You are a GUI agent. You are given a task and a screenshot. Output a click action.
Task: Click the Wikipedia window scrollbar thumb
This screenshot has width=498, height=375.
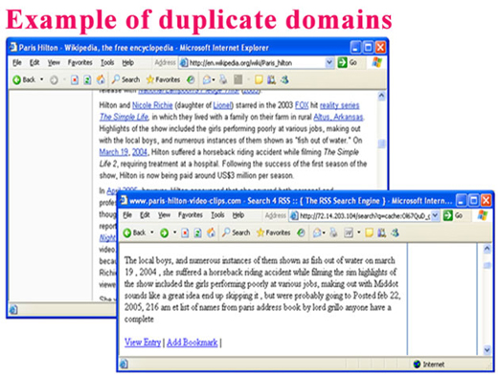pyautogui.click(x=381, y=143)
